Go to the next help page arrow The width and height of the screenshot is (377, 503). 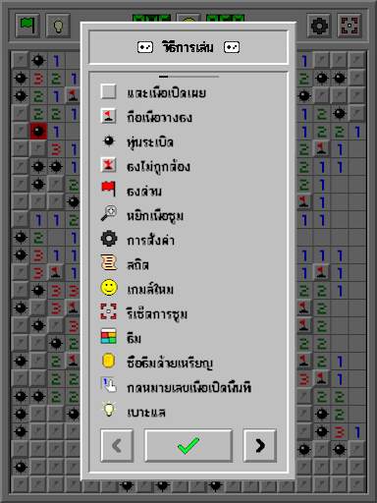tap(260, 445)
